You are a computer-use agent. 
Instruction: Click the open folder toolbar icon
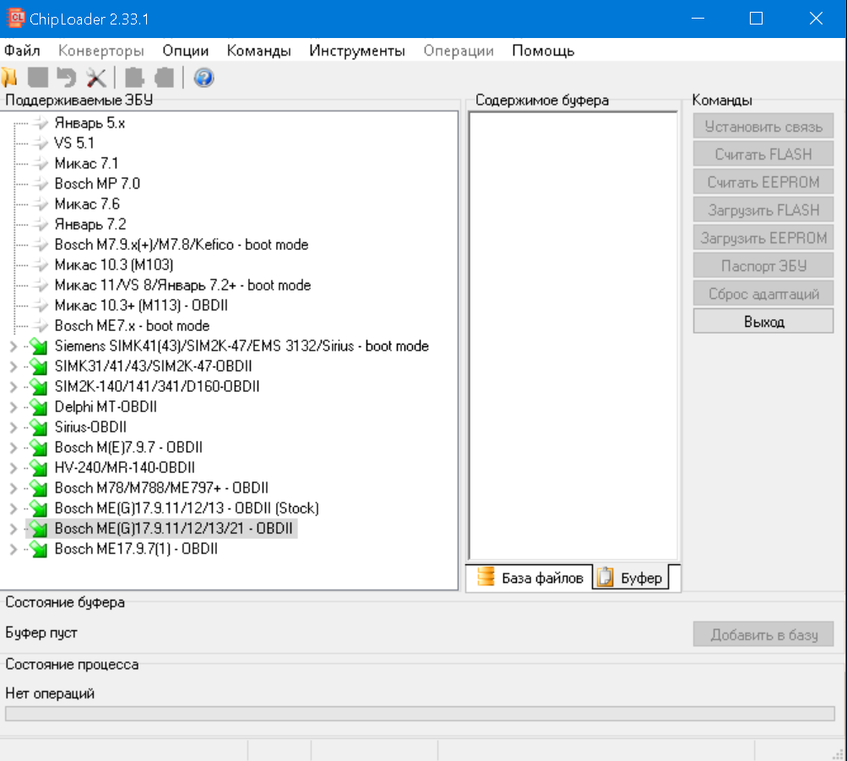9,78
